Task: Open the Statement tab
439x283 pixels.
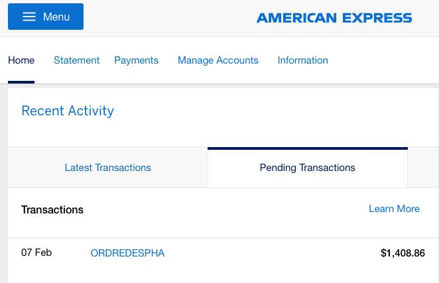Action: point(76,60)
